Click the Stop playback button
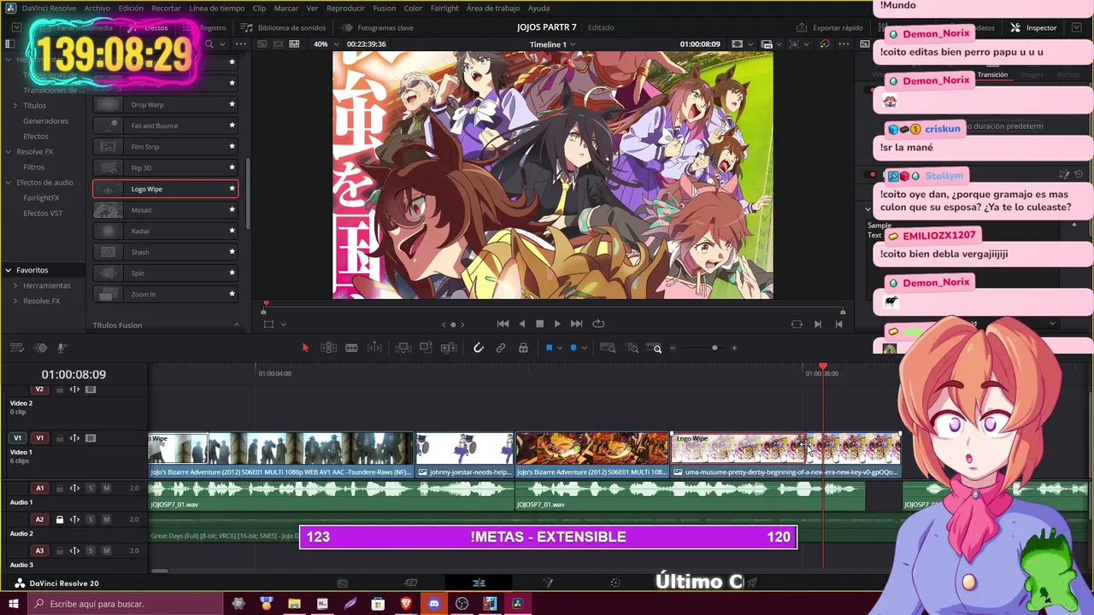 (539, 324)
